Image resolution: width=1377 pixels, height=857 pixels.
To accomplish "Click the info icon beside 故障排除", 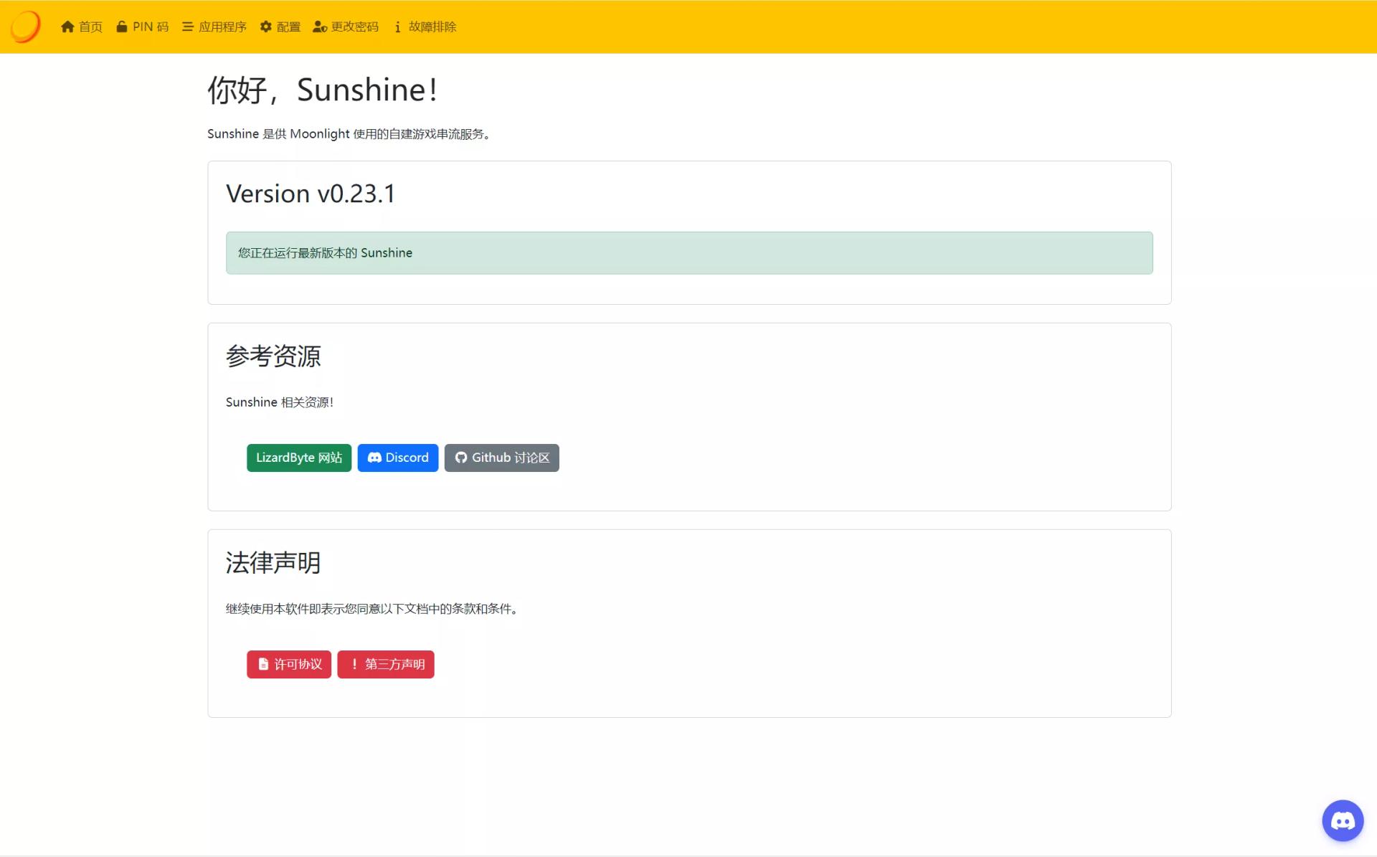I will (397, 27).
